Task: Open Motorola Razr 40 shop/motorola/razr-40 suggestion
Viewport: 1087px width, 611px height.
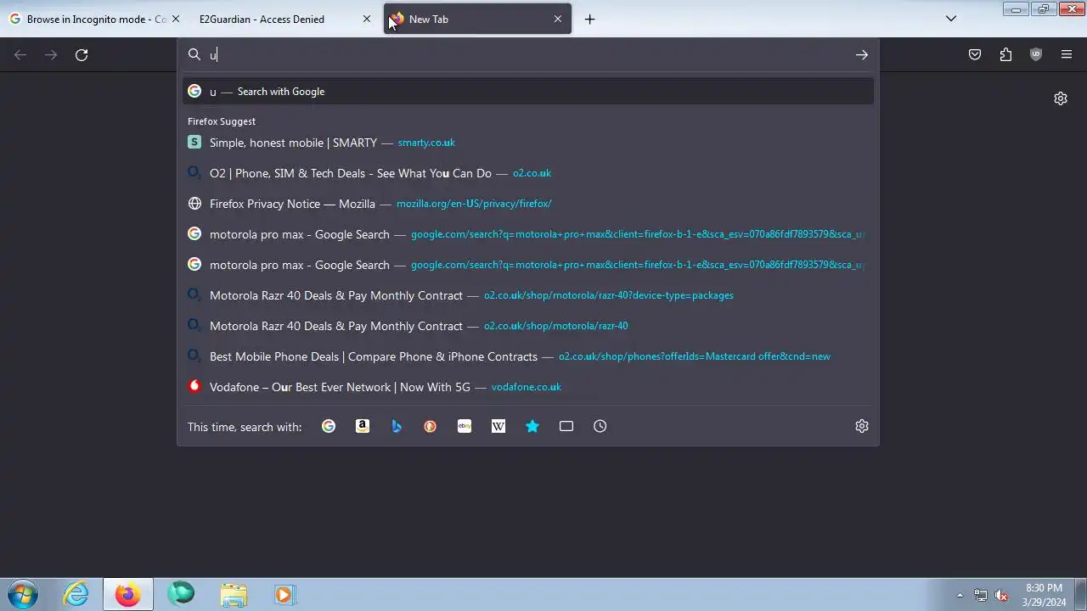Action: point(528,326)
